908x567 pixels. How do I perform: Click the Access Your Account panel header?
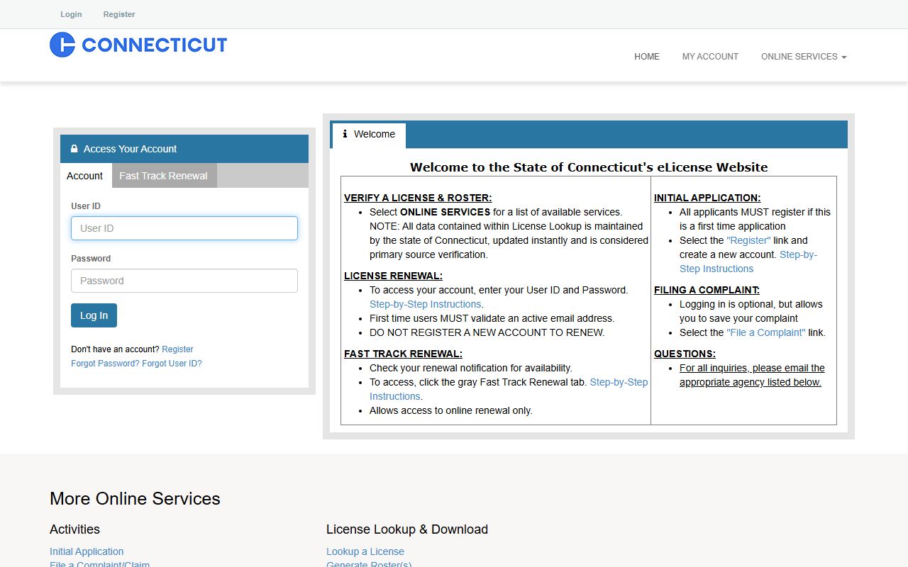point(184,149)
